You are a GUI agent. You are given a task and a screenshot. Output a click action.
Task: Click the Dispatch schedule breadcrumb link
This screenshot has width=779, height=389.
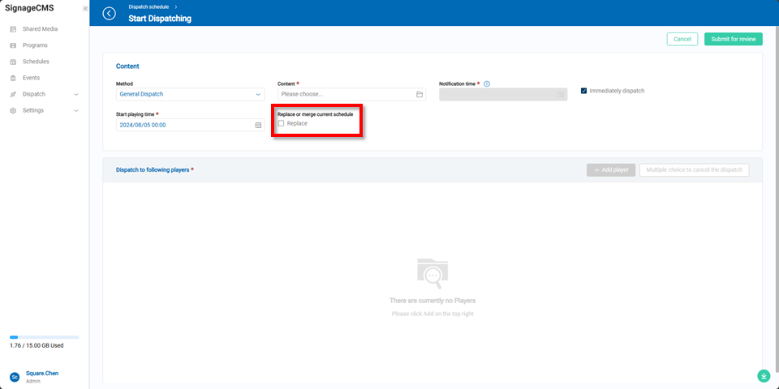[x=149, y=6]
